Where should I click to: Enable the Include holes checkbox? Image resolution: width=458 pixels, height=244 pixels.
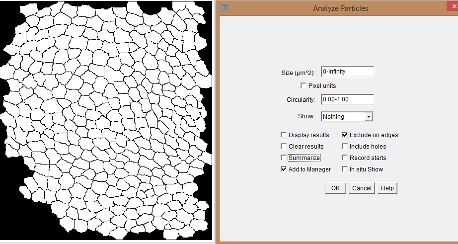tap(345, 147)
